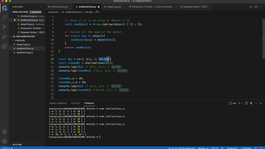Click c property in the breadcrumb
Screen dimensions: 265x149
(98, 12)
